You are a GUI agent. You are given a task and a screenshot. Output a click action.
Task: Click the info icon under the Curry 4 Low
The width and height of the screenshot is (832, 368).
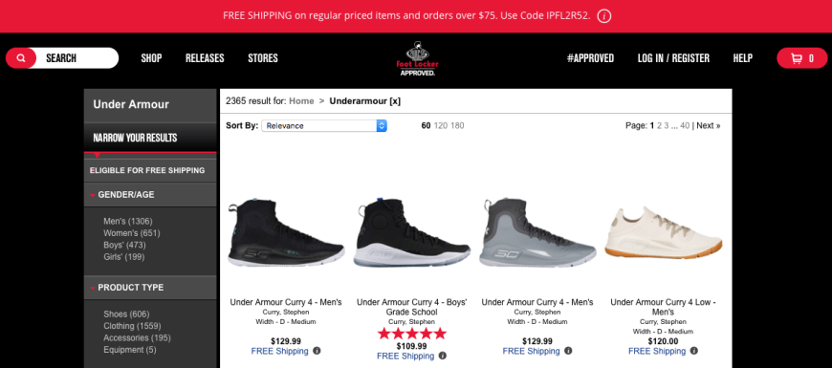click(x=694, y=351)
